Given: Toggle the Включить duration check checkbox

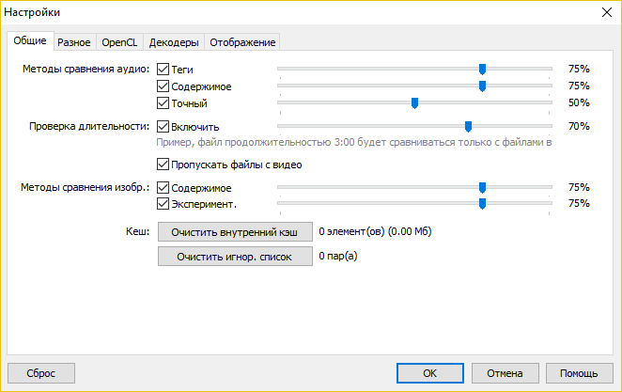Looking at the screenshot, I should (163, 126).
